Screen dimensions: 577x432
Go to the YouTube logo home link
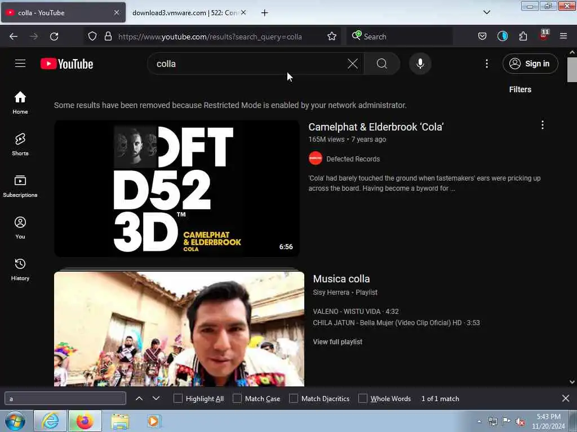tap(66, 64)
